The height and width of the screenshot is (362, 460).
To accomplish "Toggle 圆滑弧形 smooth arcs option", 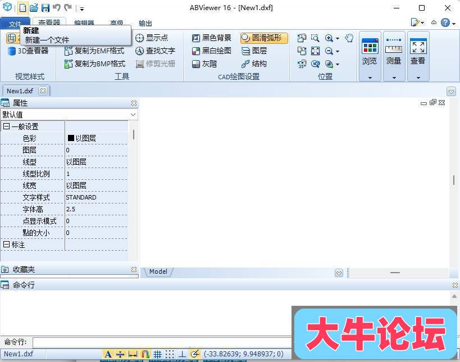I will [264, 38].
